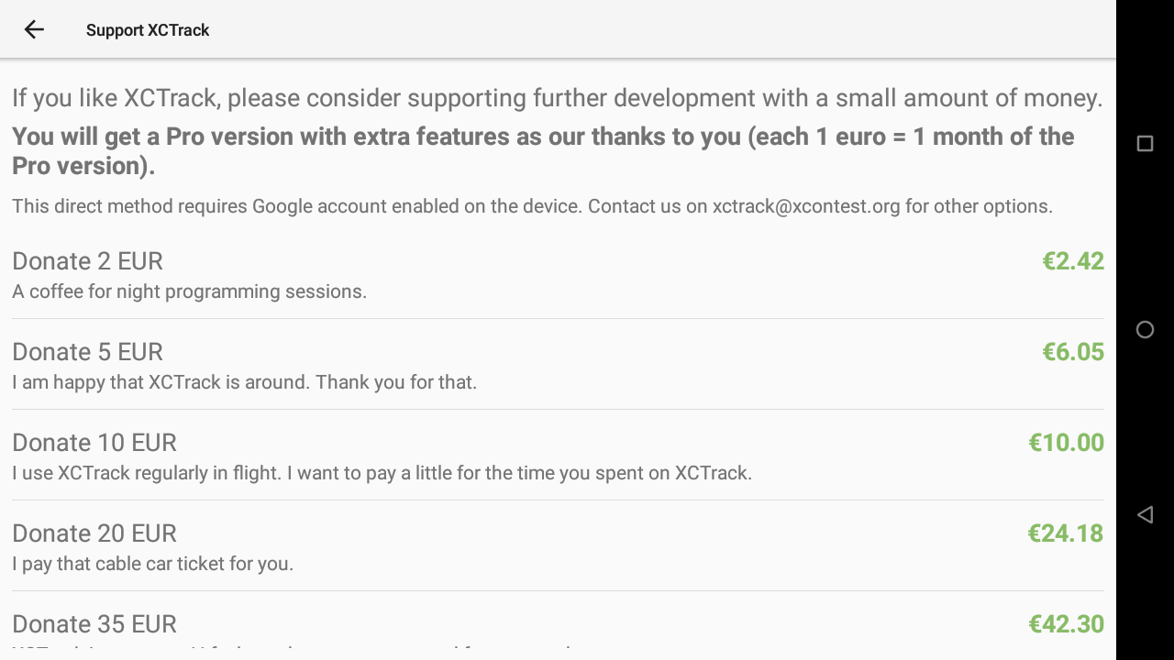Tap the coffee for night programming description
This screenshot has height=660, width=1174.
(189, 291)
